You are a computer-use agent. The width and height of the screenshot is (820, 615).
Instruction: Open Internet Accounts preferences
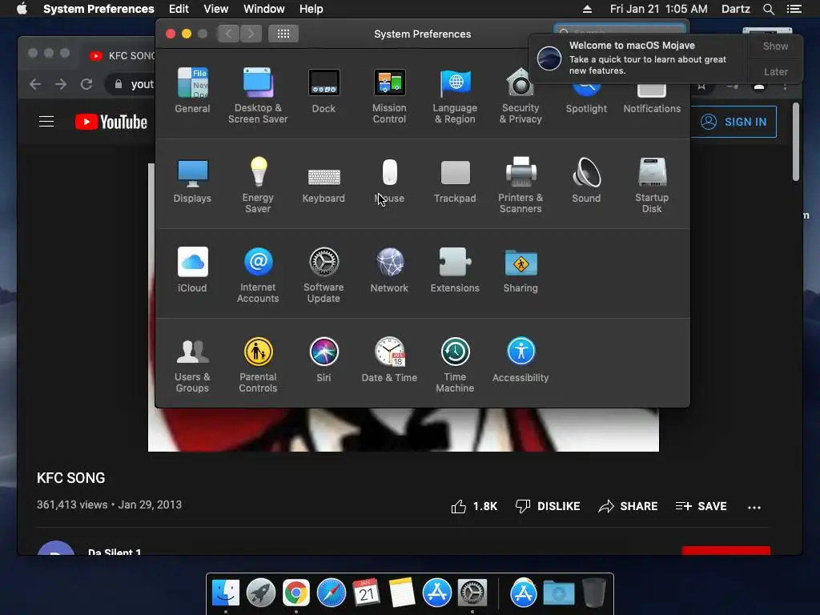click(258, 274)
